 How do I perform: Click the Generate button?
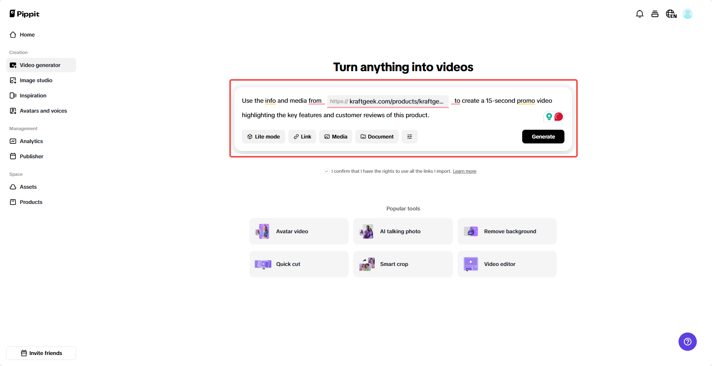pyautogui.click(x=543, y=137)
